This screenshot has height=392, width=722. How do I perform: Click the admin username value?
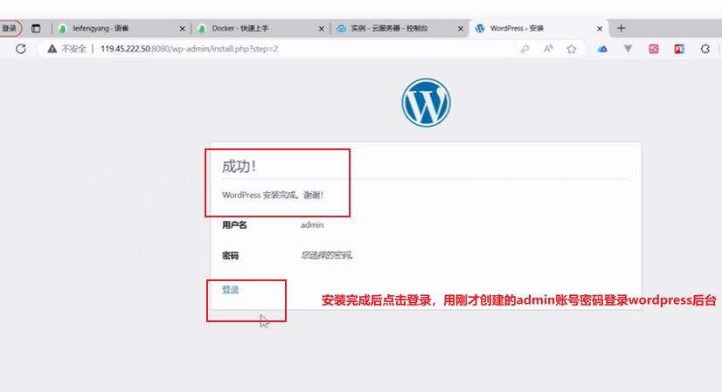pyautogui.click(x=312, y=225)
